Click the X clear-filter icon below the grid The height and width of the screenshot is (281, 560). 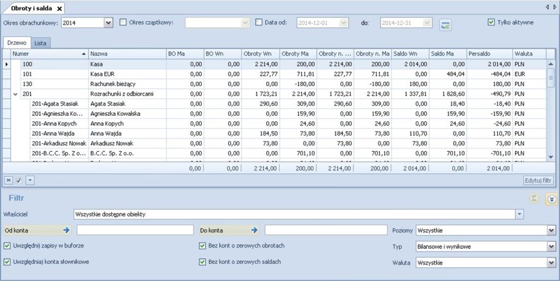tap(9, 180)
